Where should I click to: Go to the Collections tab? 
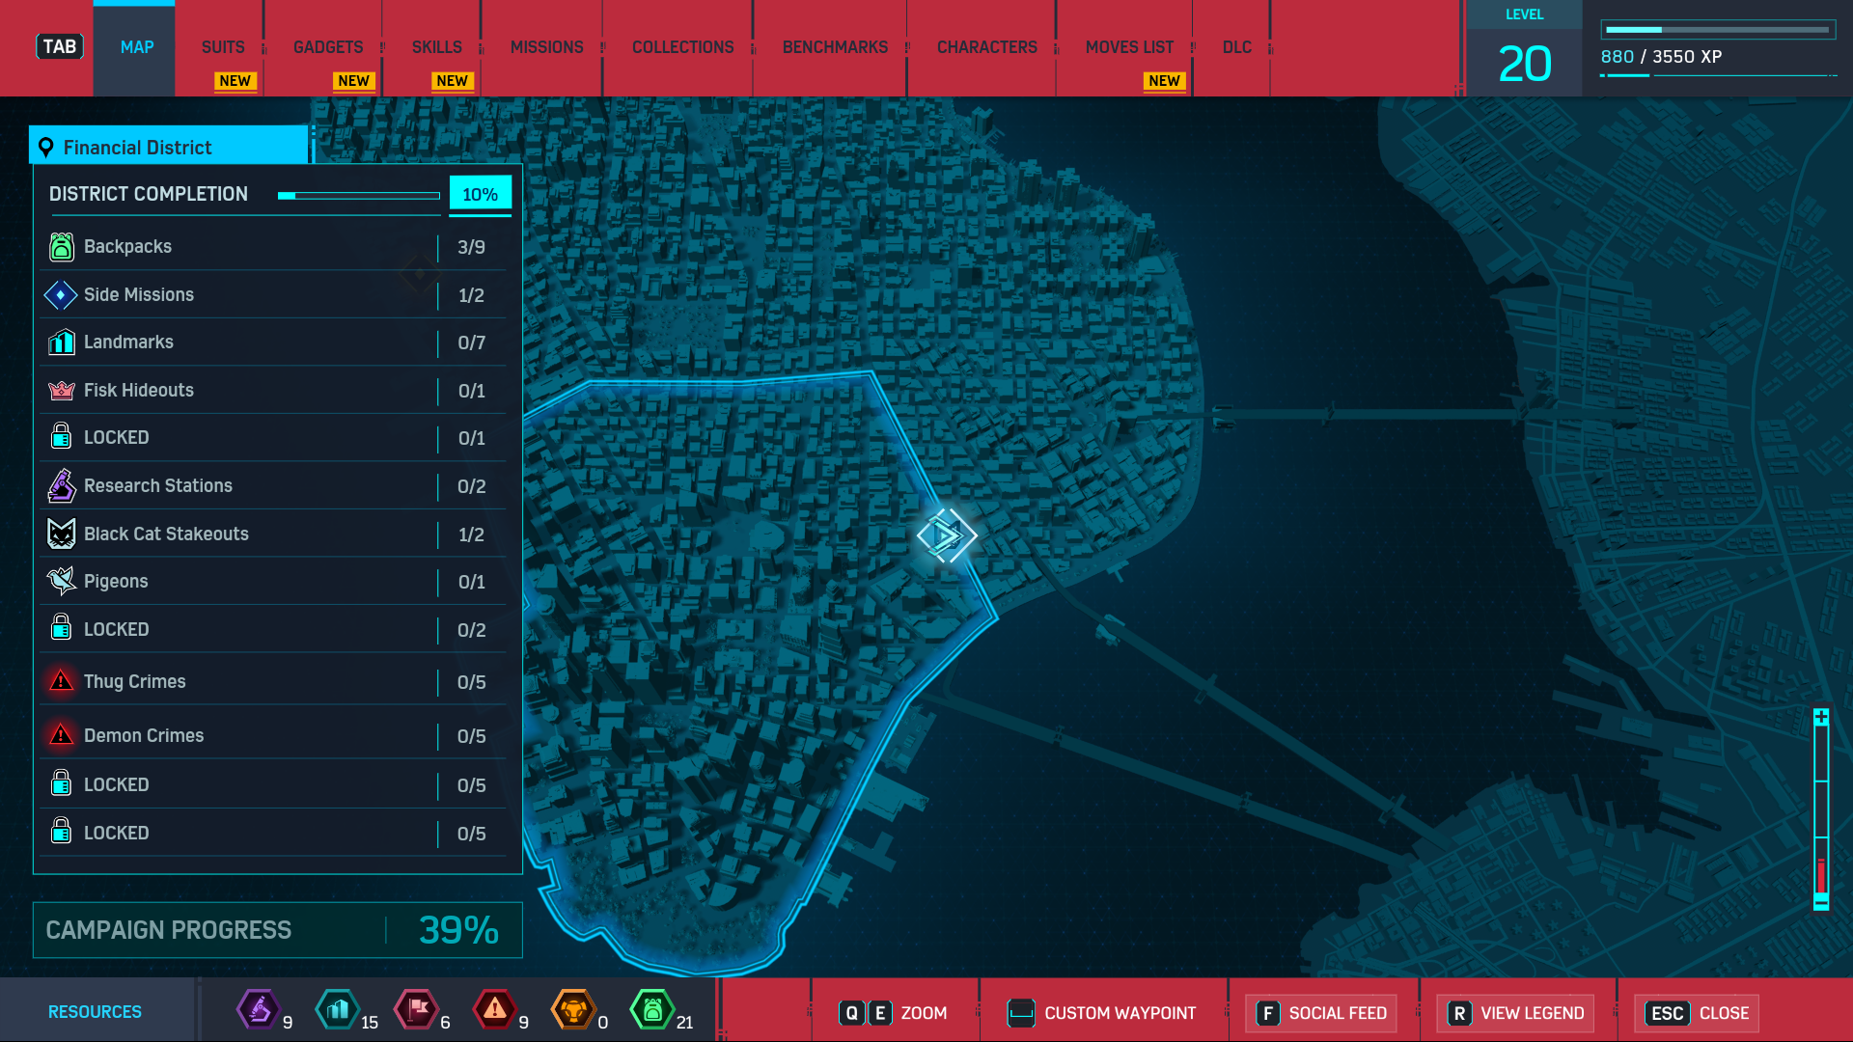pyautogui.click(x=682, y=47)
